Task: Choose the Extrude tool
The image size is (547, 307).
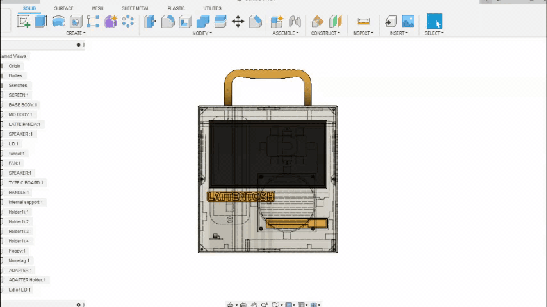Action: pyautogui.click(x=41, y=21)
